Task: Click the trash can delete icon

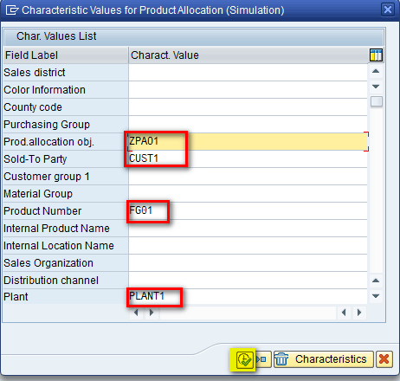Action: pyautogui.click(x=281, y=359)
